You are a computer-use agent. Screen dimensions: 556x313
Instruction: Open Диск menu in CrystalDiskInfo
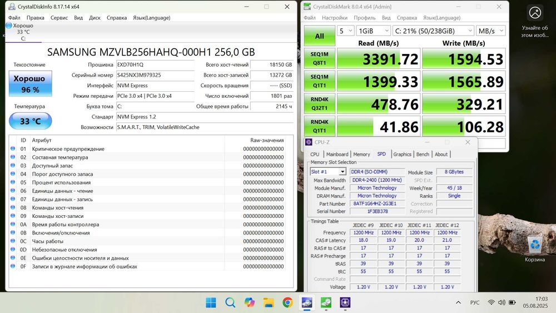(95, 18)
